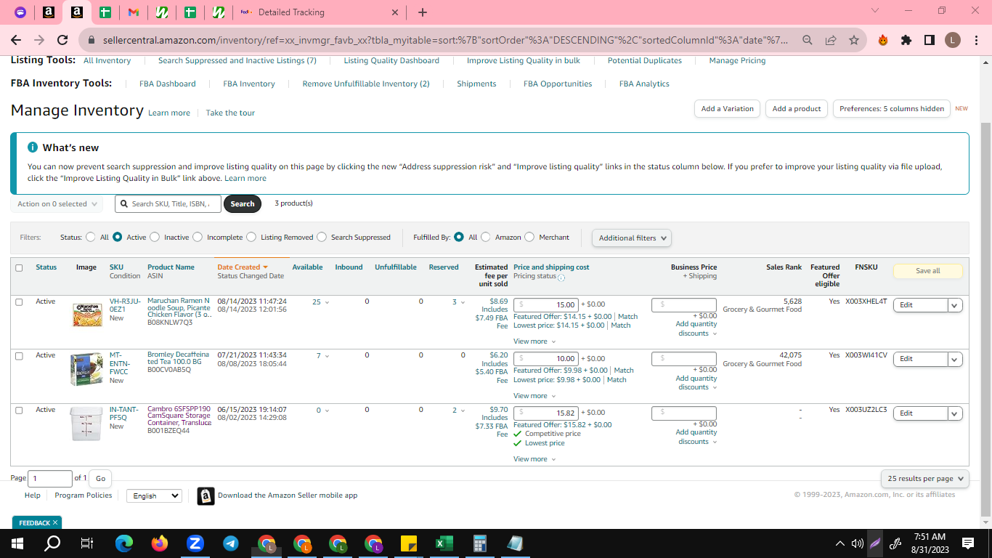This screenshot has width=992, height=558.
Task: Open the Windows Start menu
Action: pos(17,543)
